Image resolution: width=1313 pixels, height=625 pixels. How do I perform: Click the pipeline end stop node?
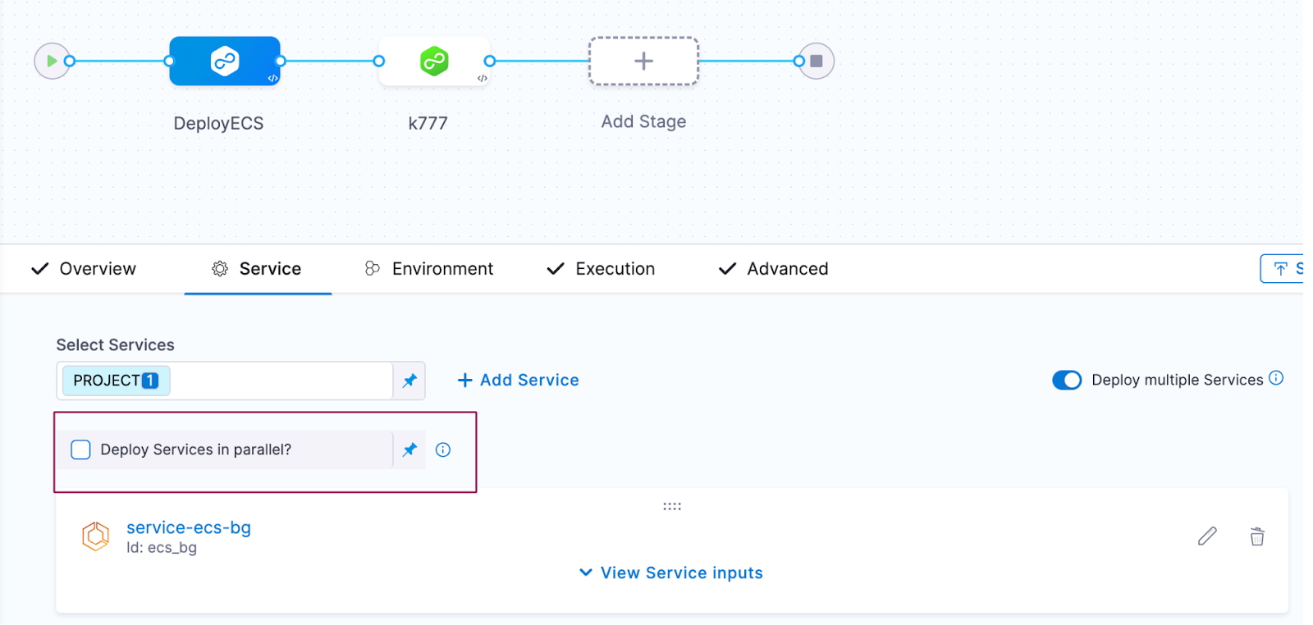coord(816,61)
